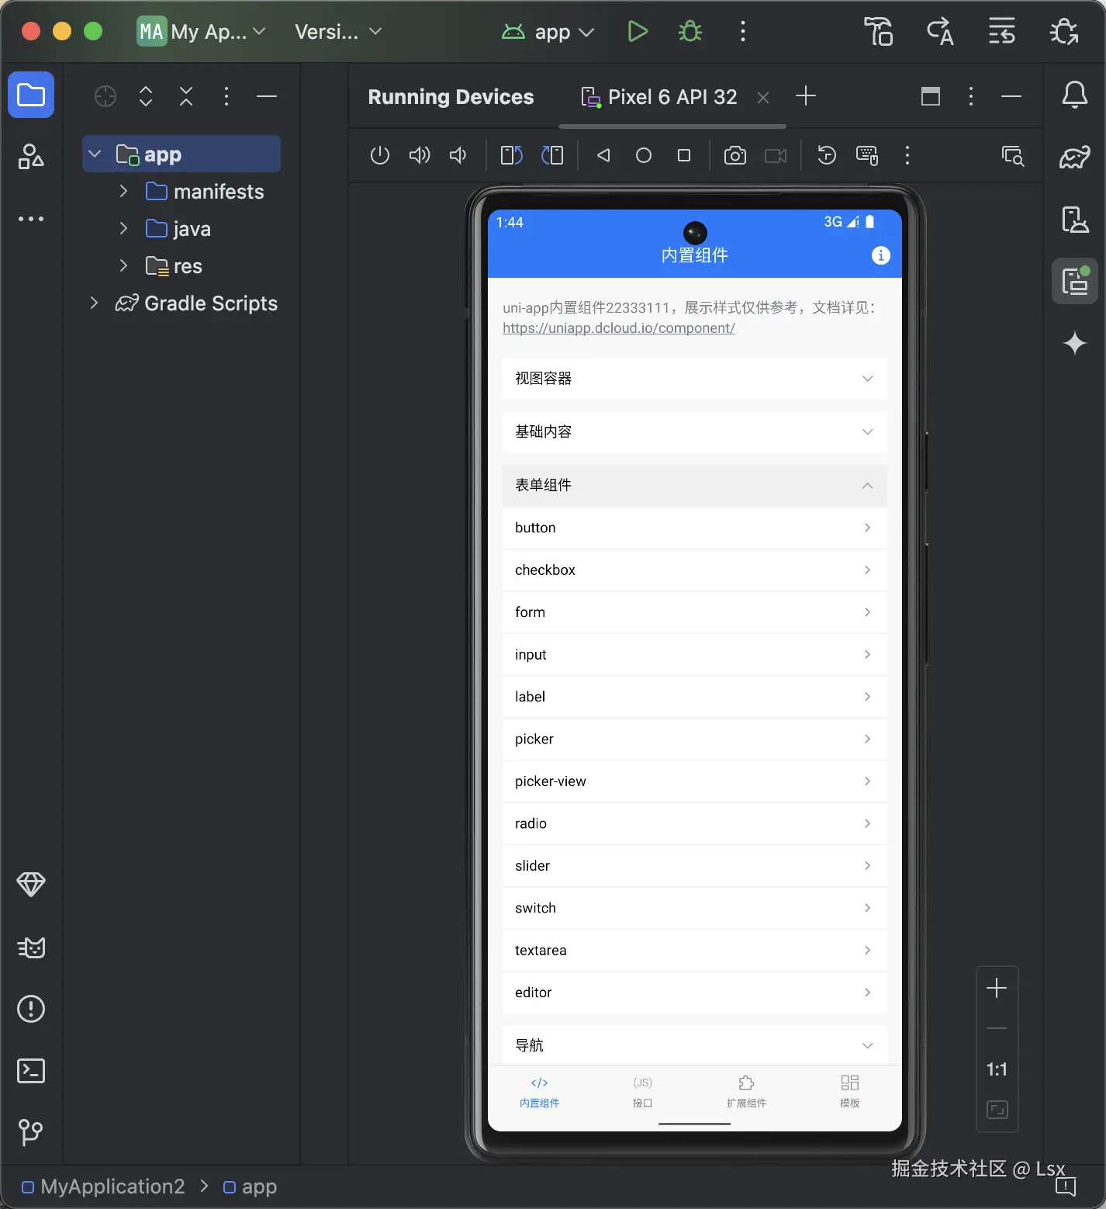1106x1209 pixels.
Task: Open the Versi... control dropdown
Action: click(338, 32)
